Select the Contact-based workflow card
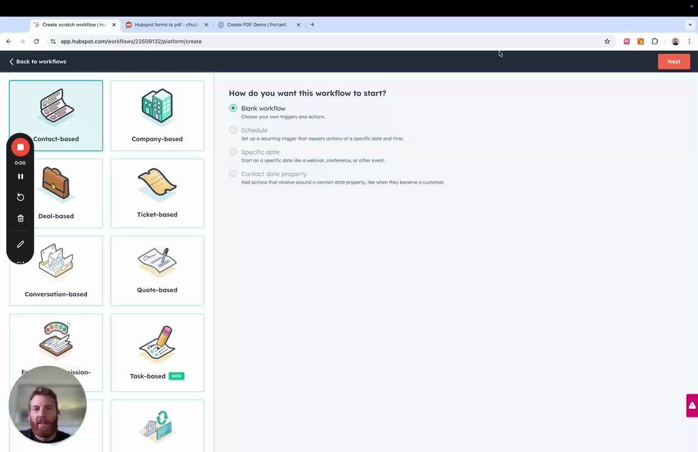The height and width of the screenshot is (452, 698). (56, 116)
